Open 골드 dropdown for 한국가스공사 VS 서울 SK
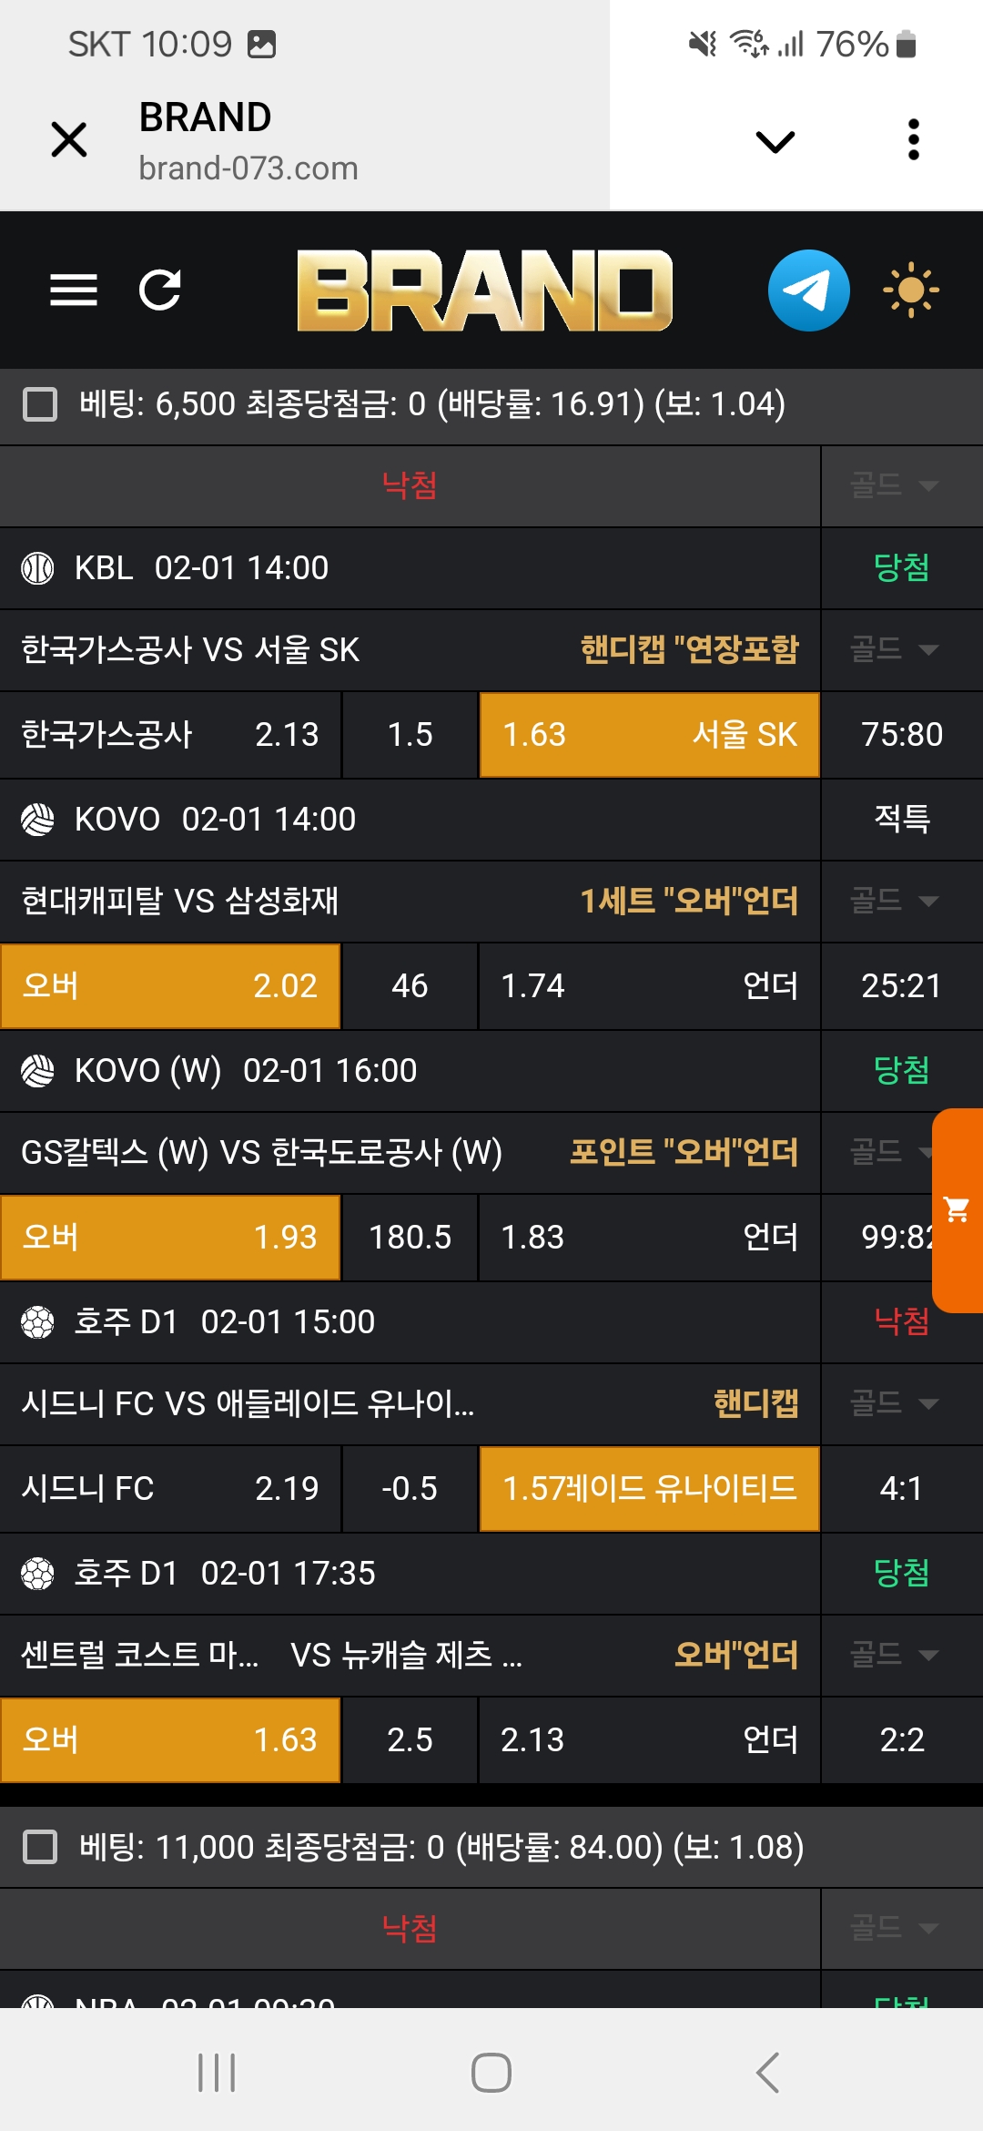Viewport: 983px width, 2131px height. point(894,649)
